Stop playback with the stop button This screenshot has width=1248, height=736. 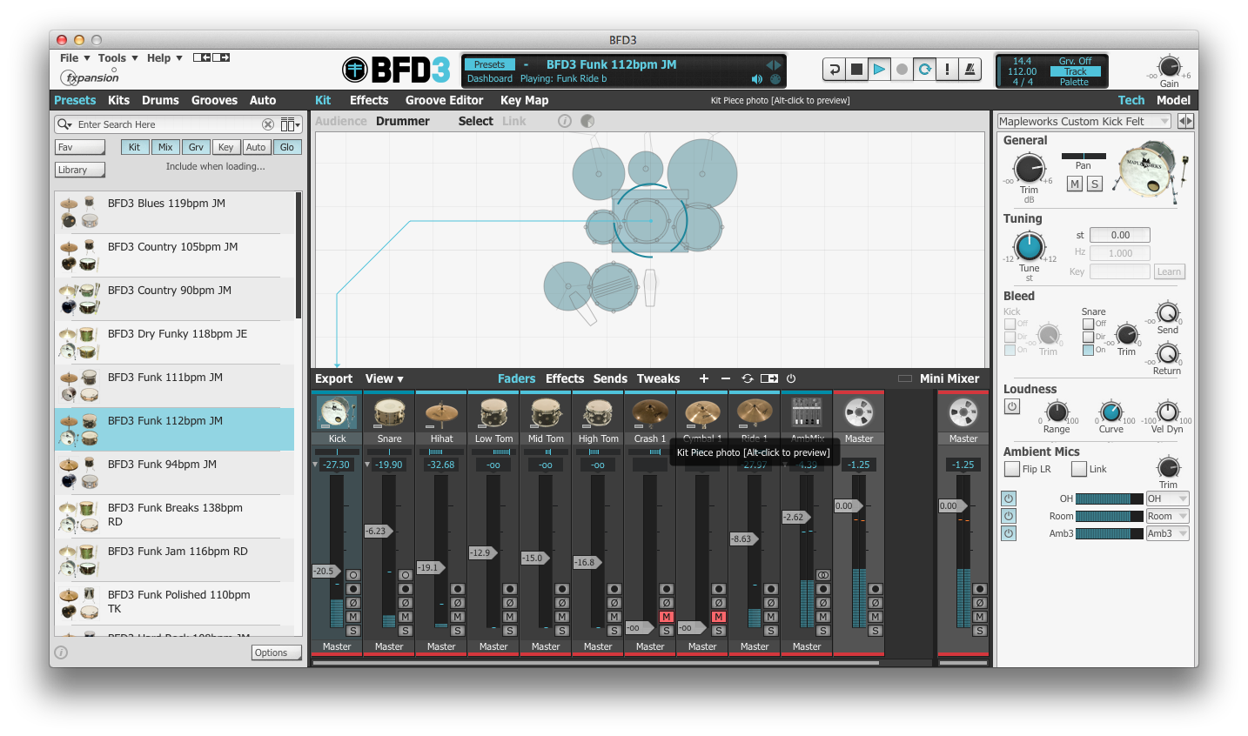tap(856, 70)
